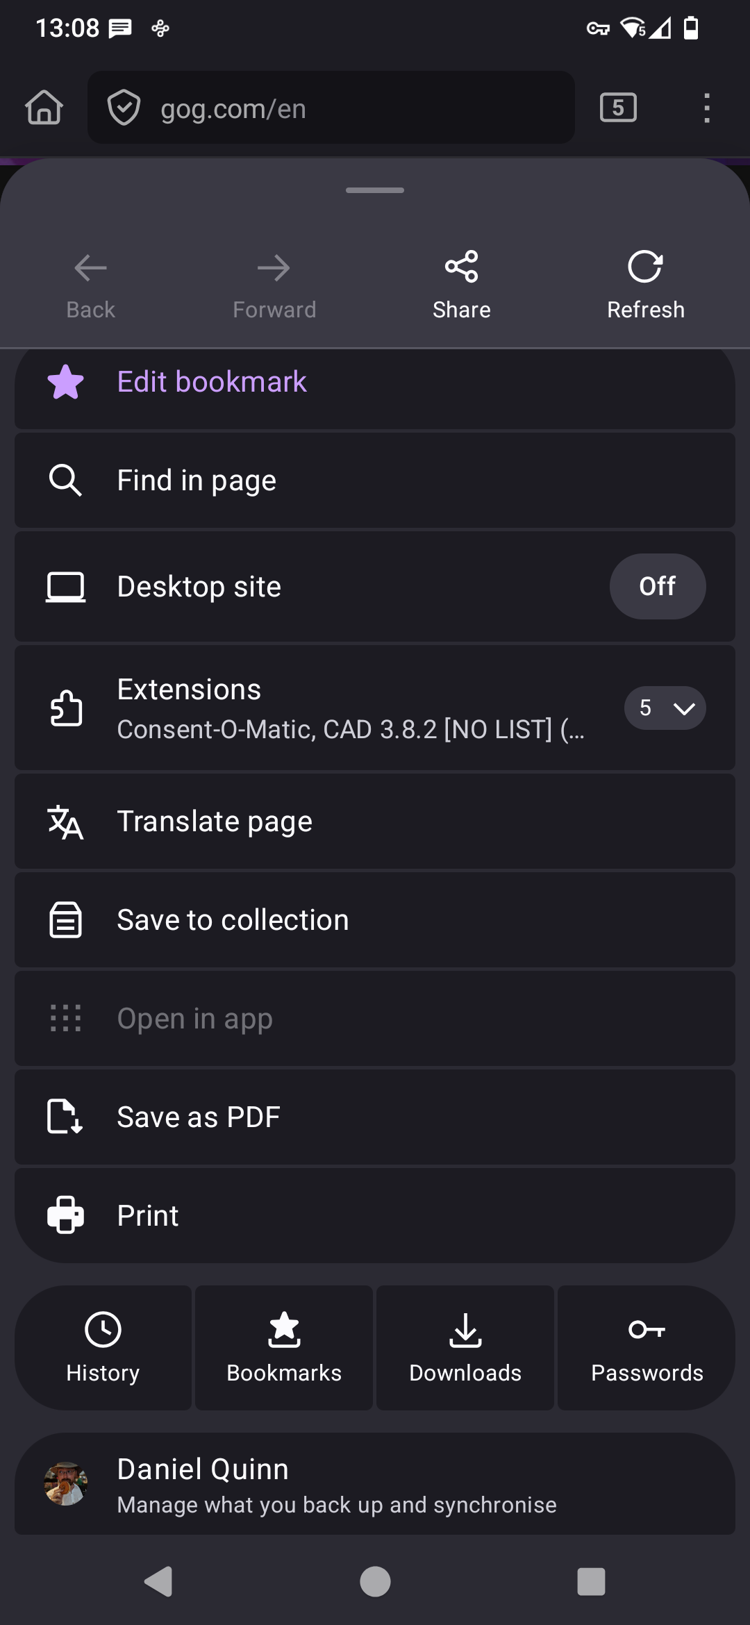Open saved Passwords
This screenshot has width=750, height=1625.
click(647, 1347)
